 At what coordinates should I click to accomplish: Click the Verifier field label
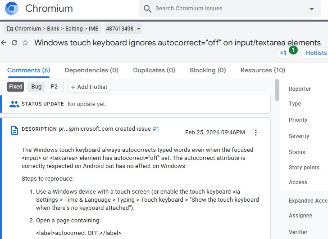pos(298,232)
